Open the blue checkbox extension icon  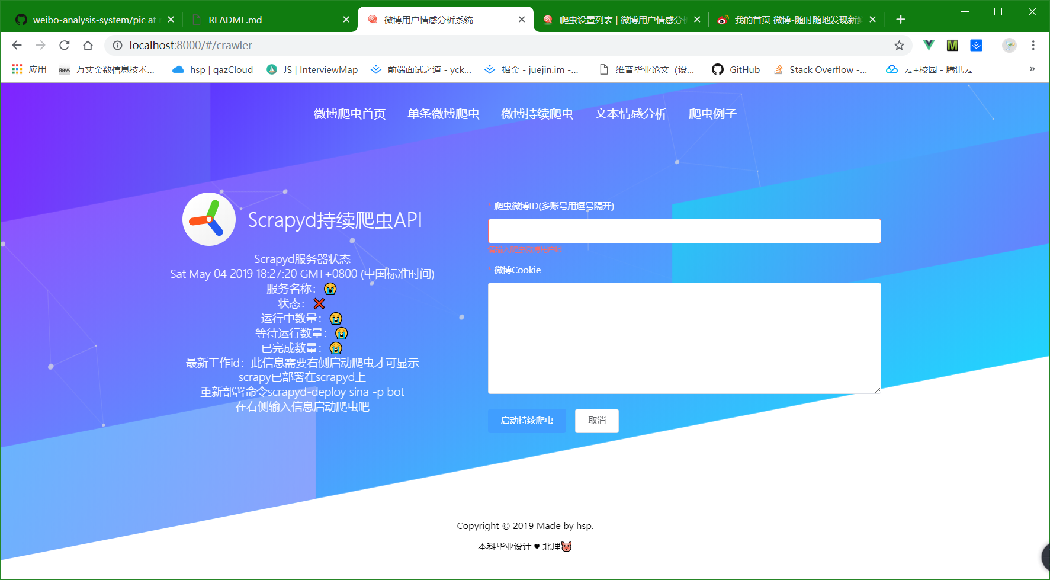pos(976,45)
